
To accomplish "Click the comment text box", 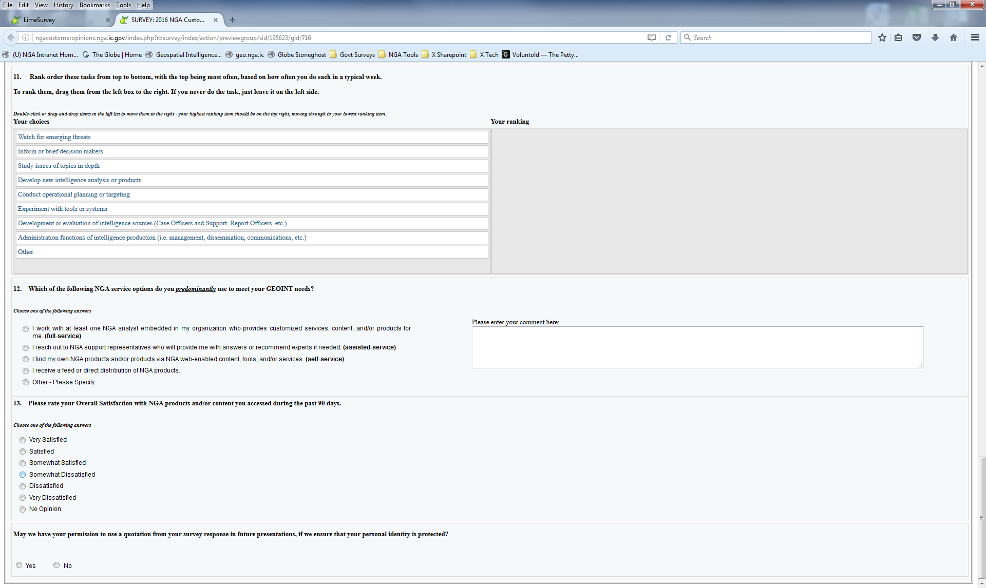I will 697,347.
